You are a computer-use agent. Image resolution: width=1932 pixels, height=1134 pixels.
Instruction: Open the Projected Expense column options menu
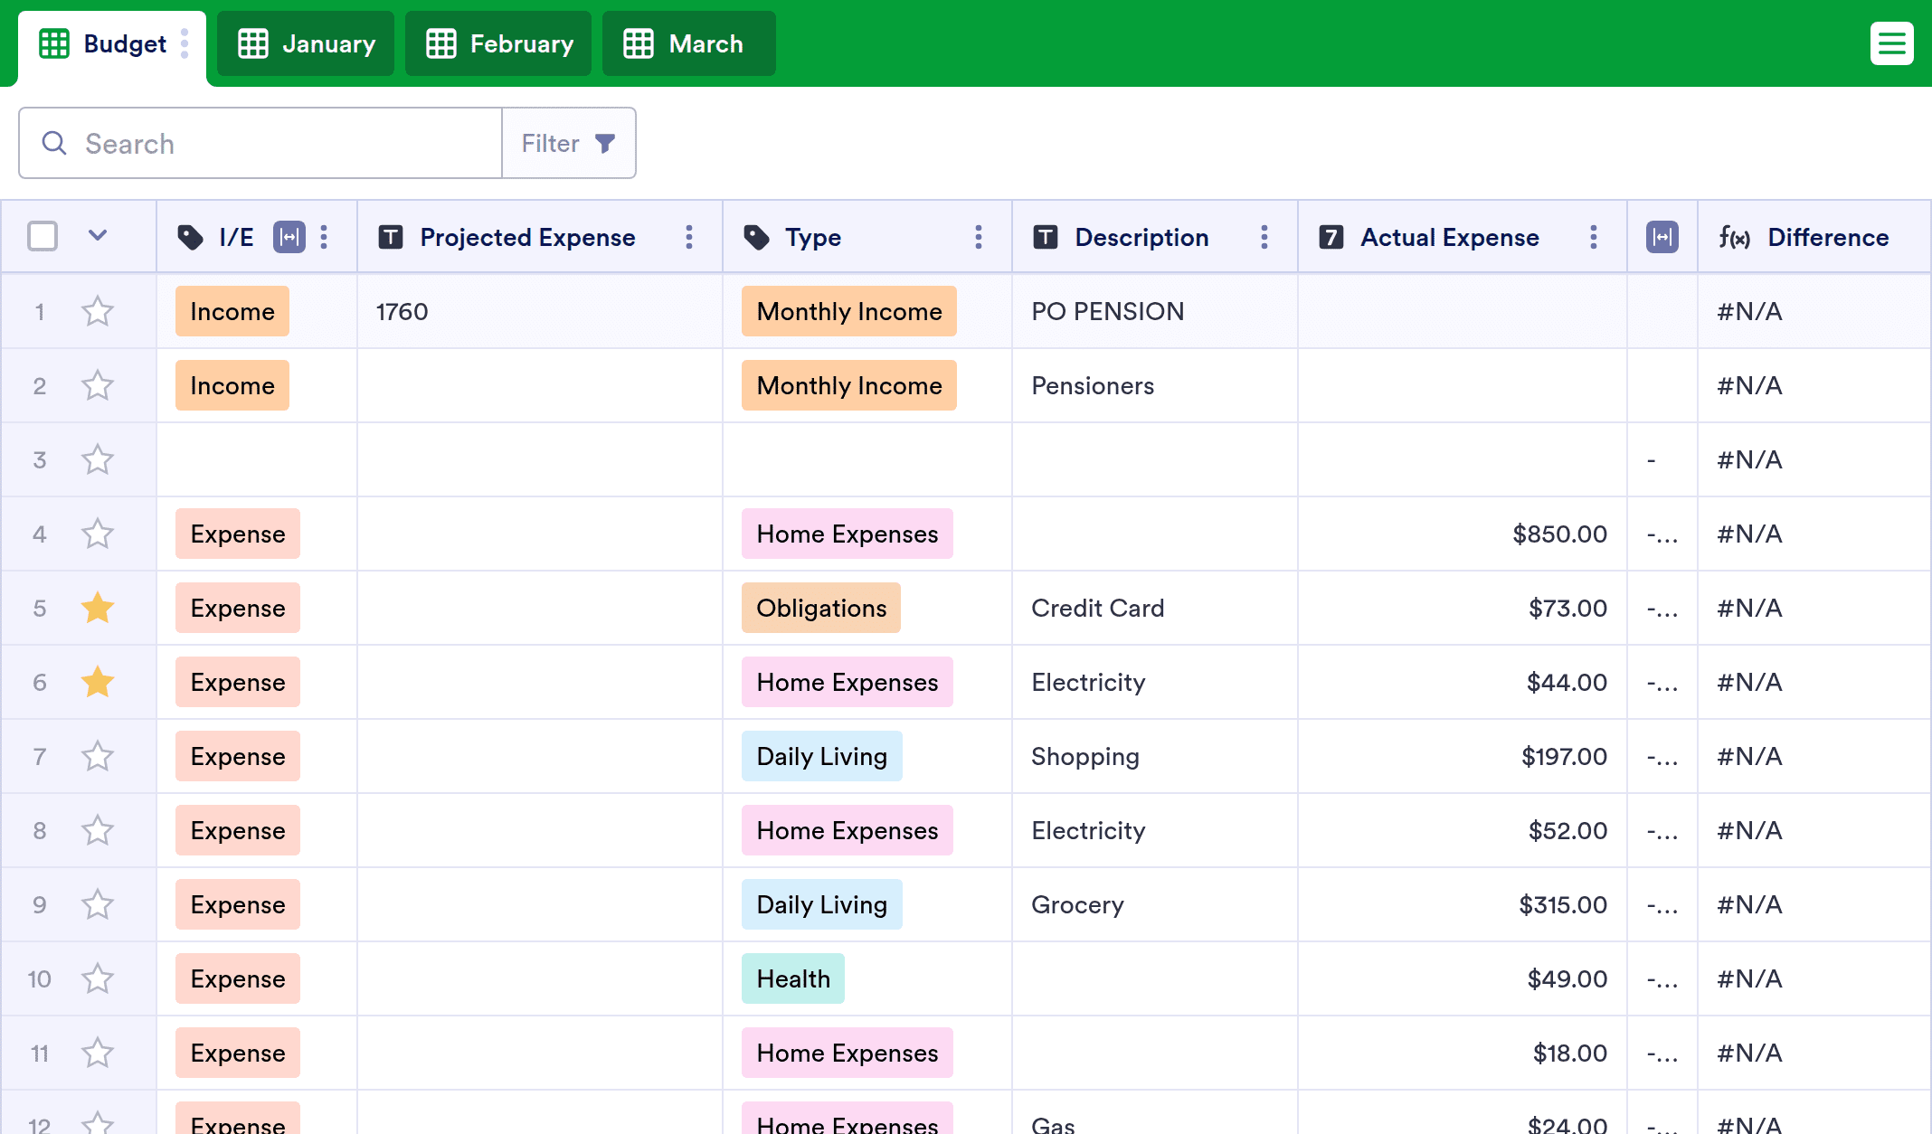(689, 237)
